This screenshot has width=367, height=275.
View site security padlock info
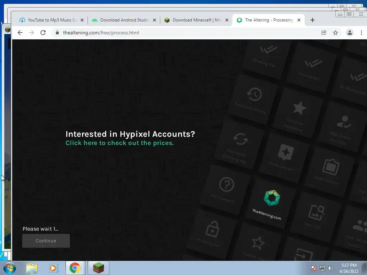[x=57, y=33]
